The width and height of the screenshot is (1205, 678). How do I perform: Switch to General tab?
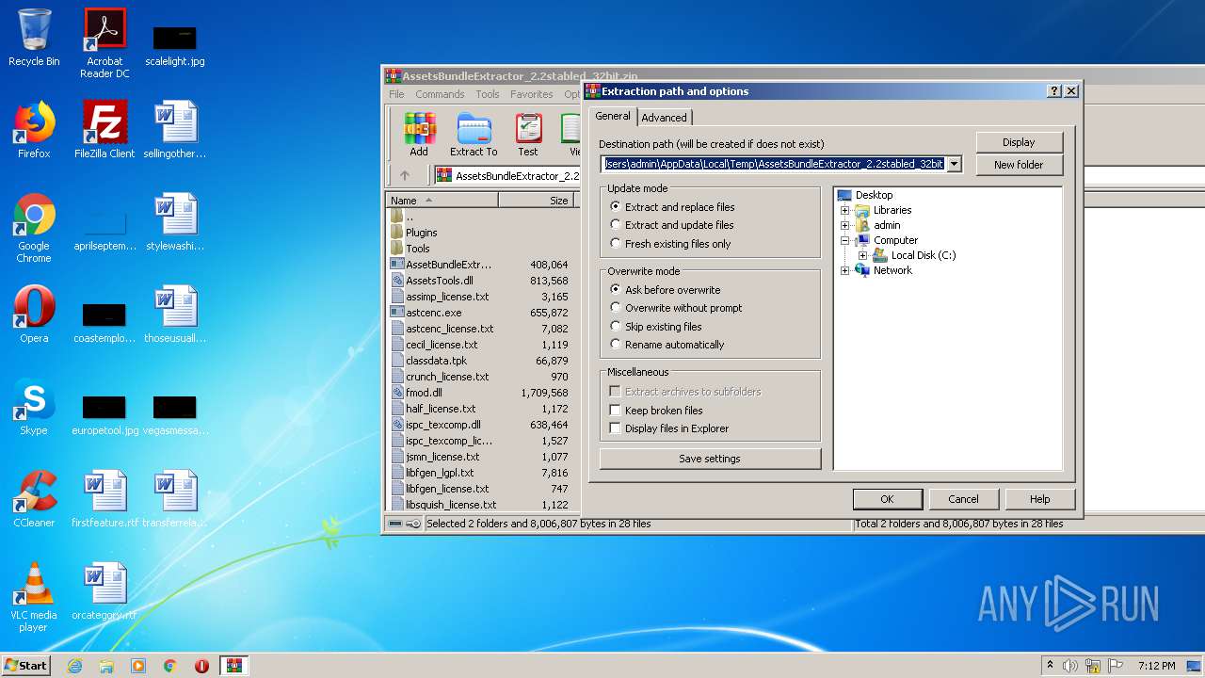[x=613, y=116]
